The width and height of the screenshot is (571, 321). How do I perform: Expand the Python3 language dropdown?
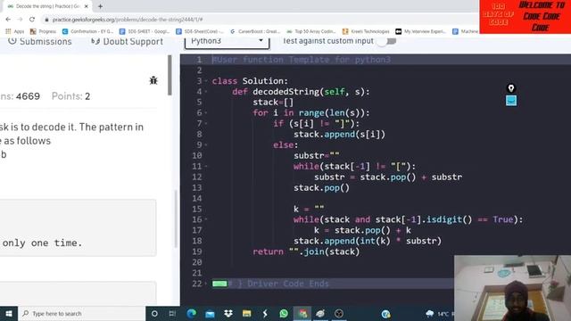pos(227,41)
